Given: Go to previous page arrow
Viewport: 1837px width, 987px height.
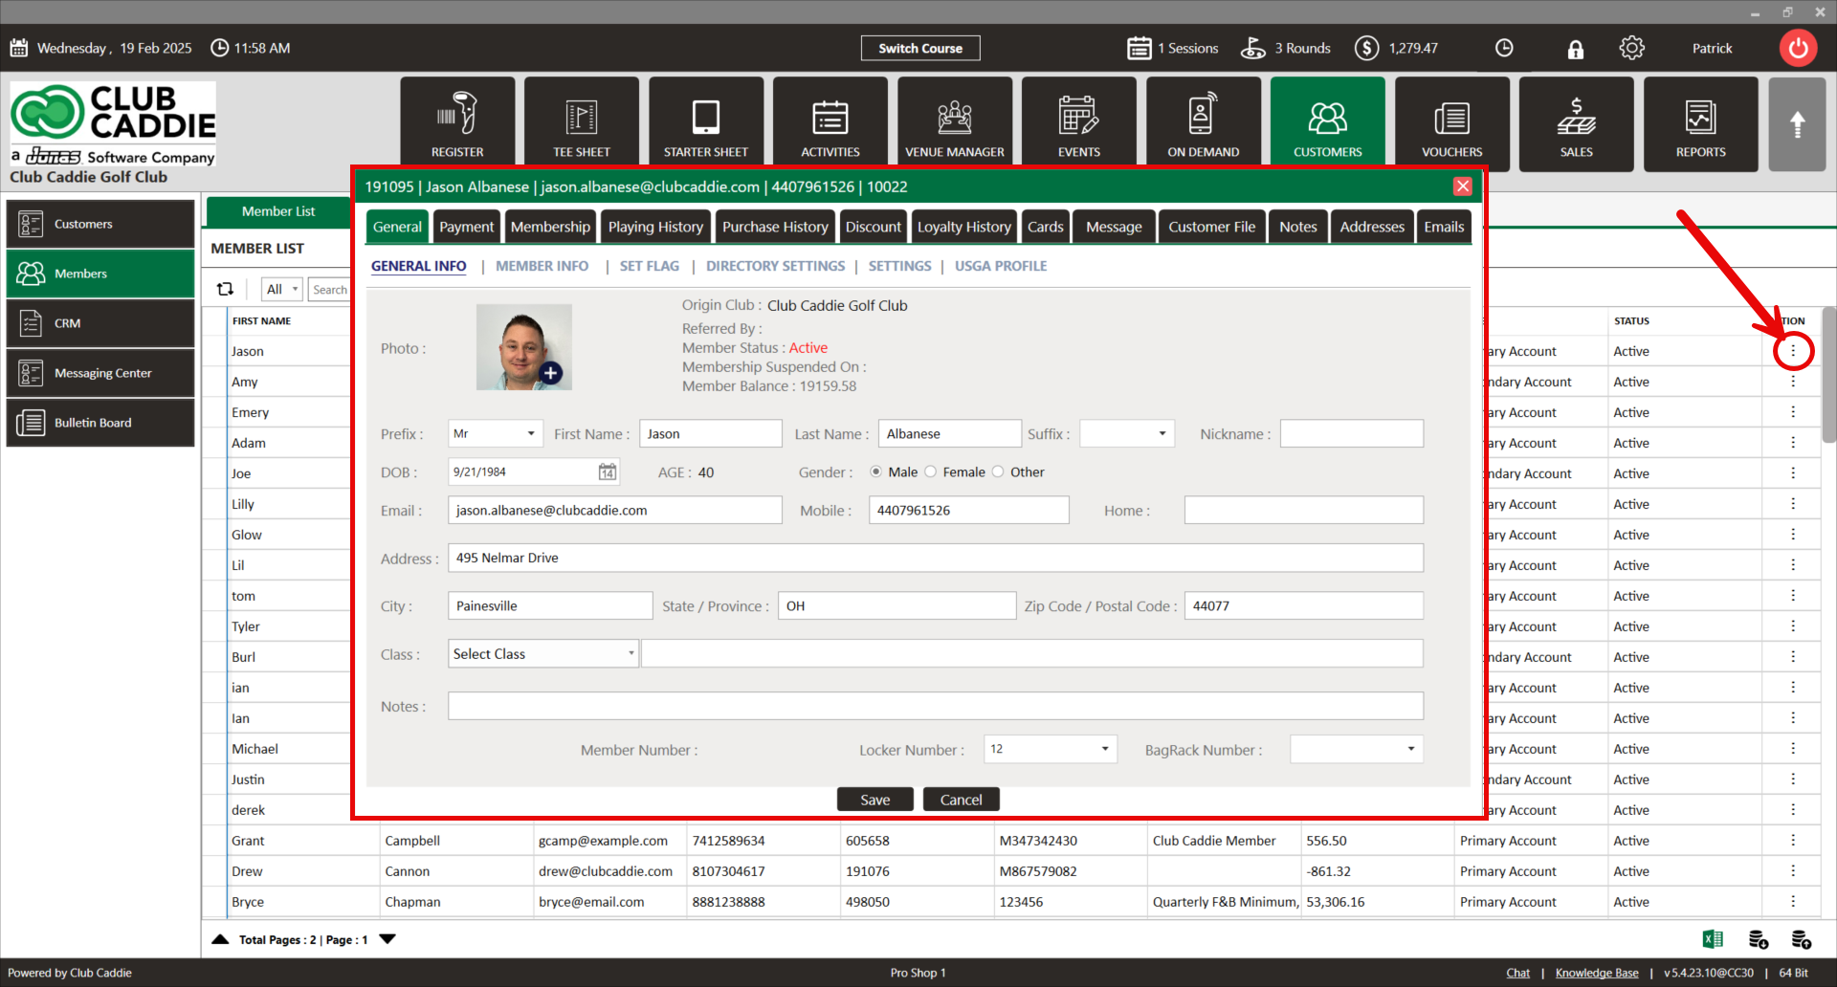Looking at the screenshot, I should pyautogui.click(x=220, y=939).
